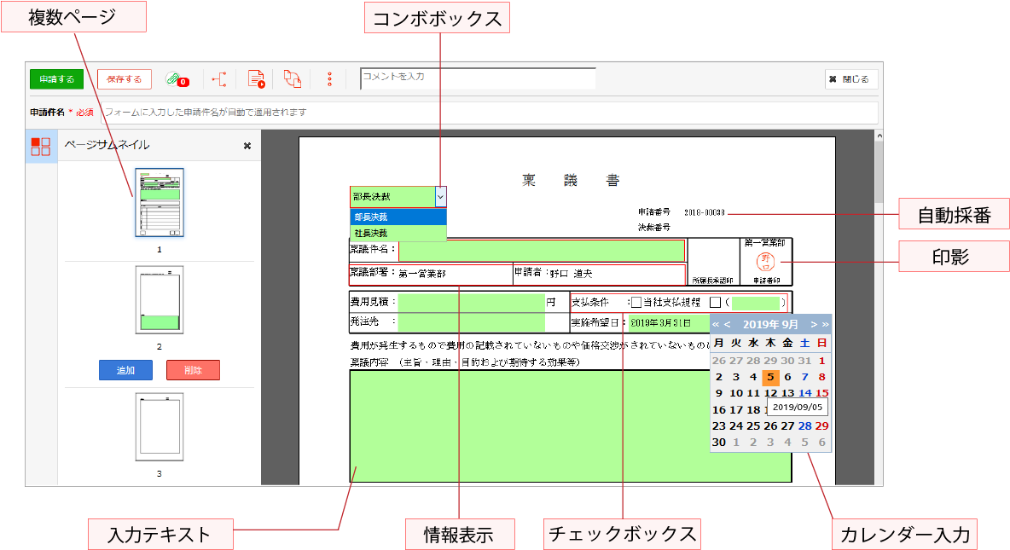Go to previous year in calendar
Viewport: 1010px width, 550px height.
click(716, 325)
